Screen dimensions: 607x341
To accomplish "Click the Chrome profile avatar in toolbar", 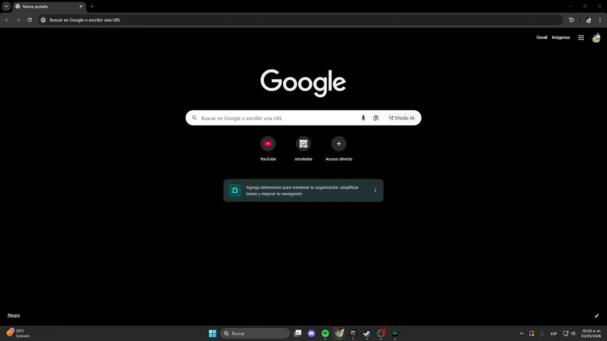I will (x=589, y=20).
